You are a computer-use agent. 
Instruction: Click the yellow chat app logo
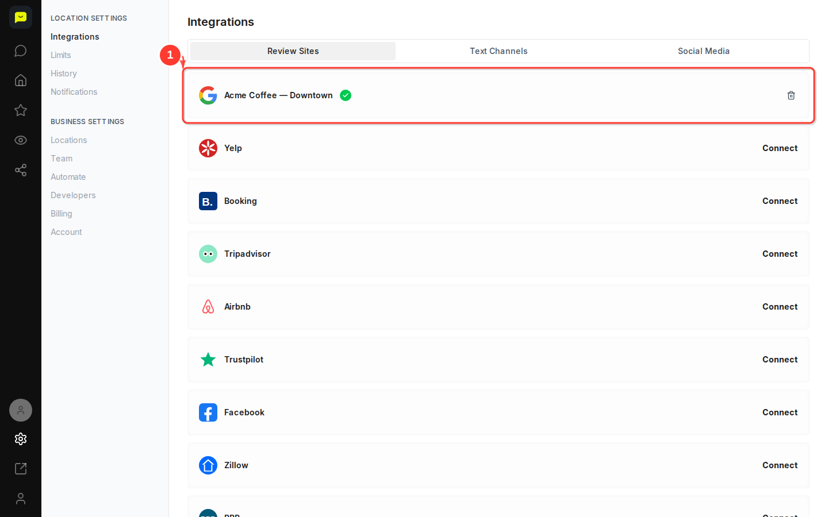[x=21, y=17]
